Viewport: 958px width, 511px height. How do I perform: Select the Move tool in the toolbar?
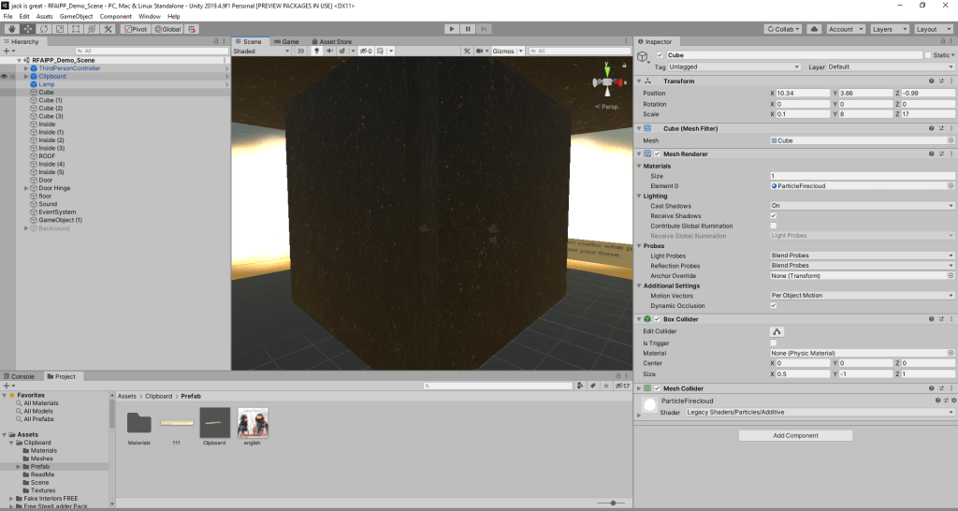(28, 29)
